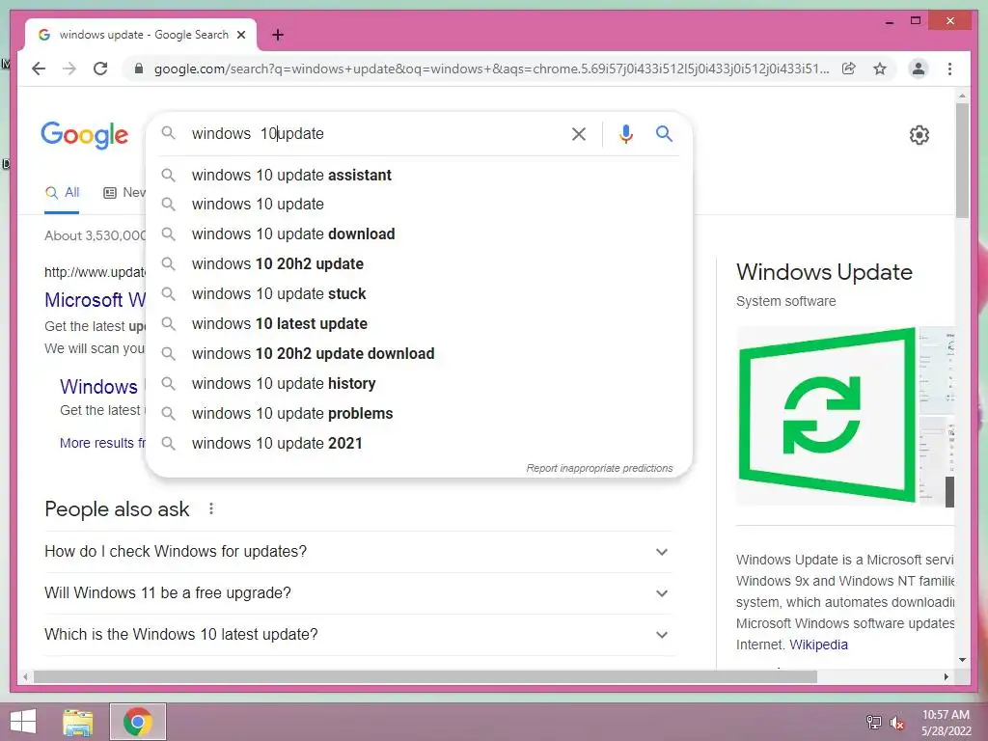Viewport: 988px width, 741px height.
Task: Pick suggestion windows 10 update history
Action: pos(419,384)
